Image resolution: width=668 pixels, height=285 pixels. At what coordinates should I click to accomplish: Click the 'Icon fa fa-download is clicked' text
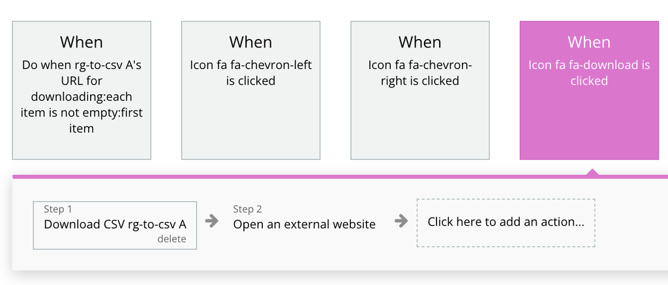(588, 73)
